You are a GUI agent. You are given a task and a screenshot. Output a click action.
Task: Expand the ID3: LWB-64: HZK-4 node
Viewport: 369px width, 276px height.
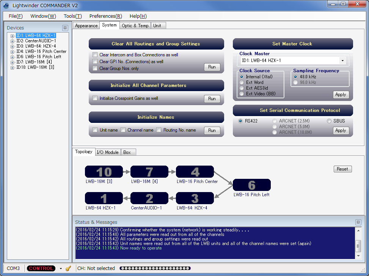click(x=12, y=47)
